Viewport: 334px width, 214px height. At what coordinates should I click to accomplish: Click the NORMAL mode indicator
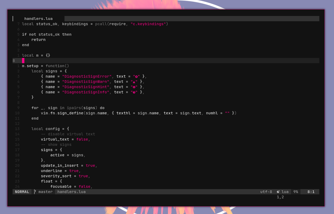click(x=22, y=192)
